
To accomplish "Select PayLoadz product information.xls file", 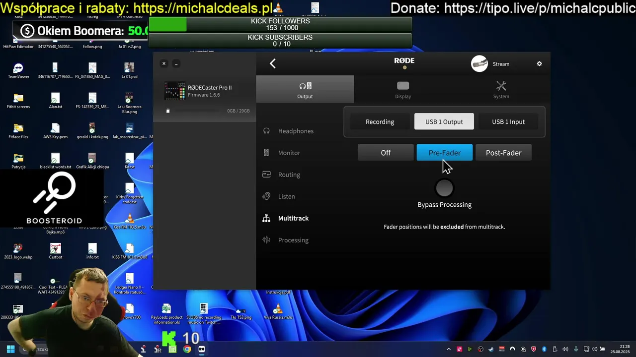I will pyautogui.click(x=166, y=315).
